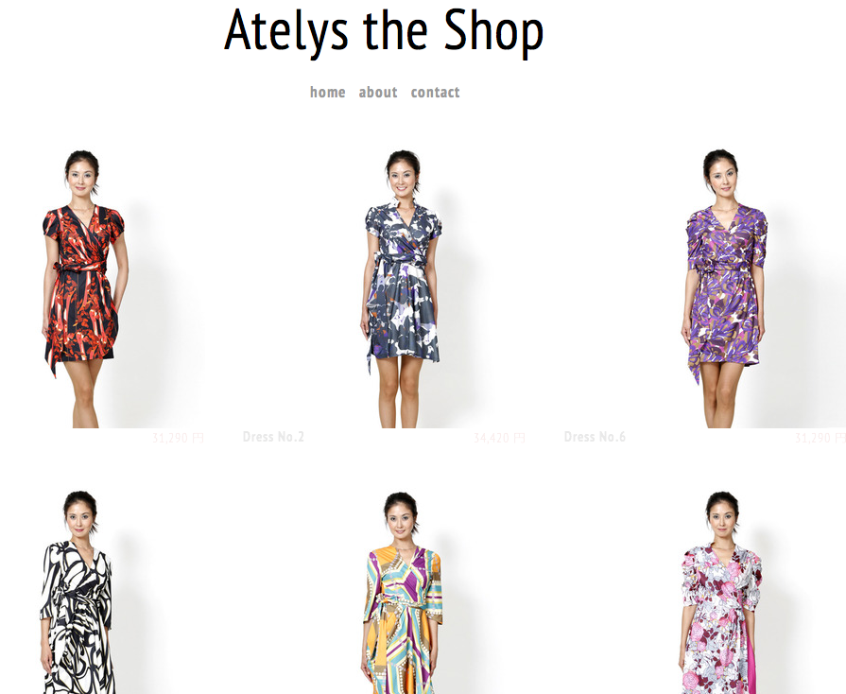Screen dimensions: 846x694
Task: Go to the about page
Action: tap(378, 93)
